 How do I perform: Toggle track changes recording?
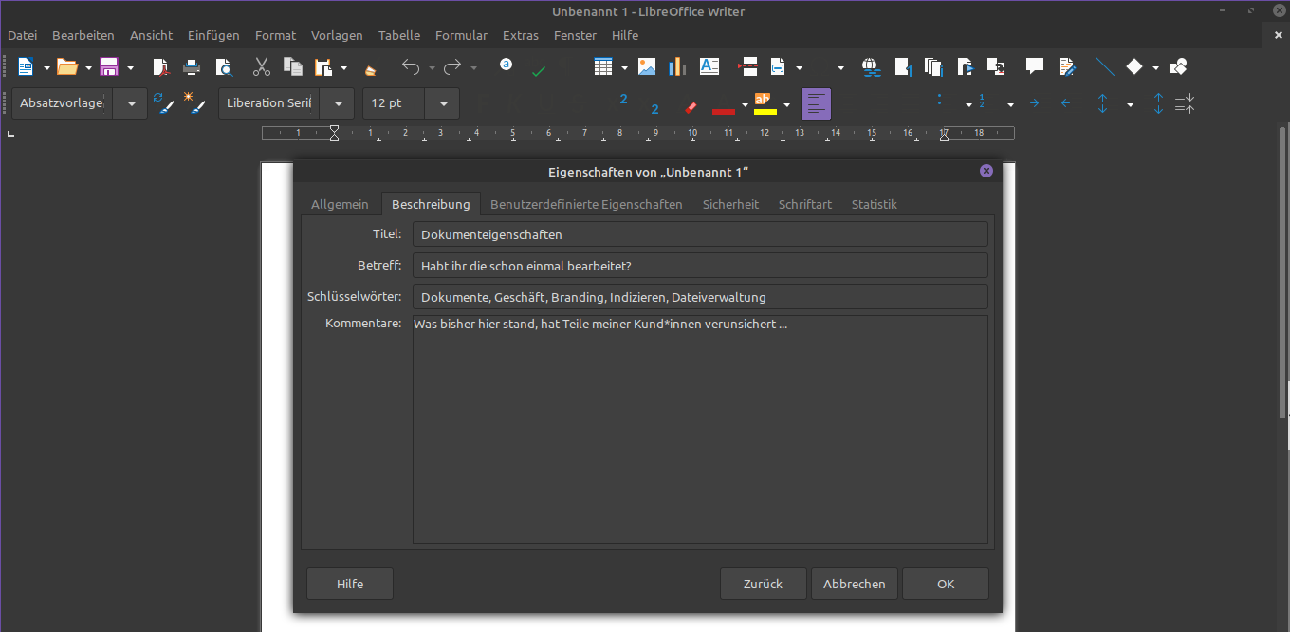(1067, 67)
